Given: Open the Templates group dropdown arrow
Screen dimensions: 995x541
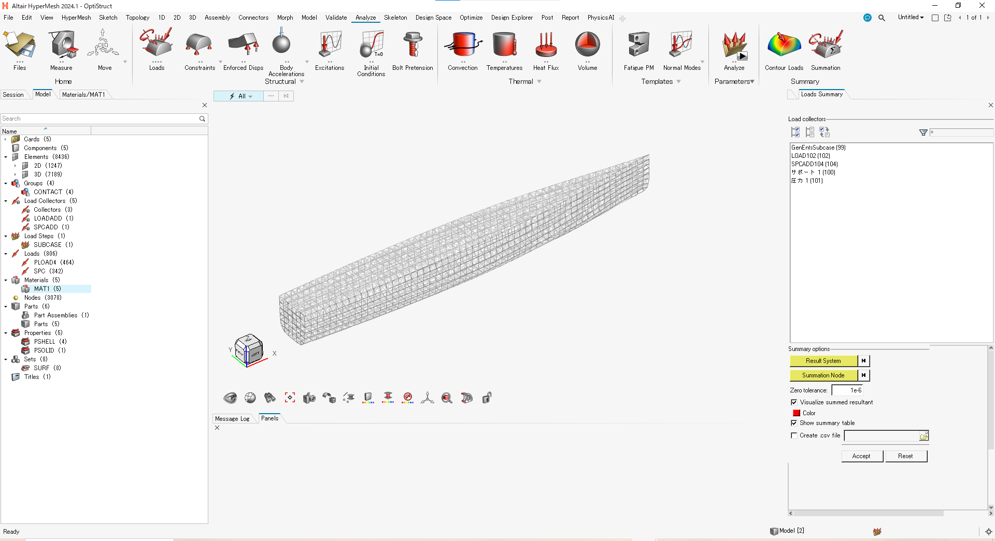Looking at the screenshot, I should [x=678, y=82].
